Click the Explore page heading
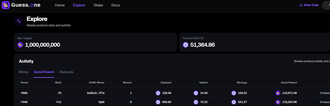This screenshot has height=106, width=330. (37, 19)
